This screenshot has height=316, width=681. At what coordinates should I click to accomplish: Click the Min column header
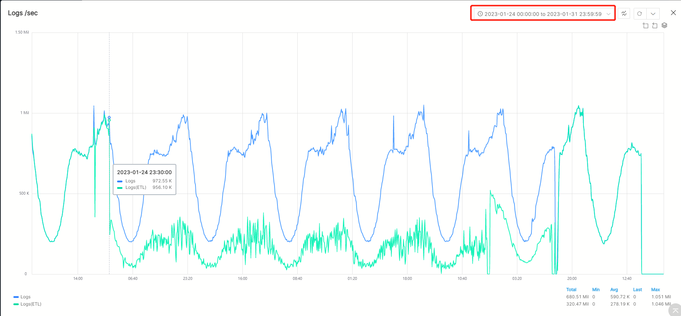pyautogui.click(x=596, y=290)
